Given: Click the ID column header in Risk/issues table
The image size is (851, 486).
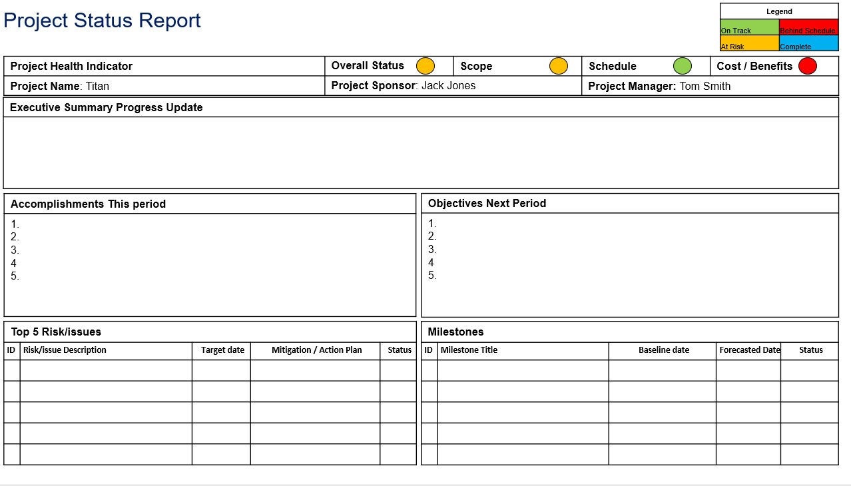Looking at the screenshot, I should coord(11,350).
